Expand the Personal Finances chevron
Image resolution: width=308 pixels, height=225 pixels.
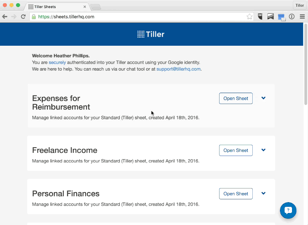click(264, 193)
